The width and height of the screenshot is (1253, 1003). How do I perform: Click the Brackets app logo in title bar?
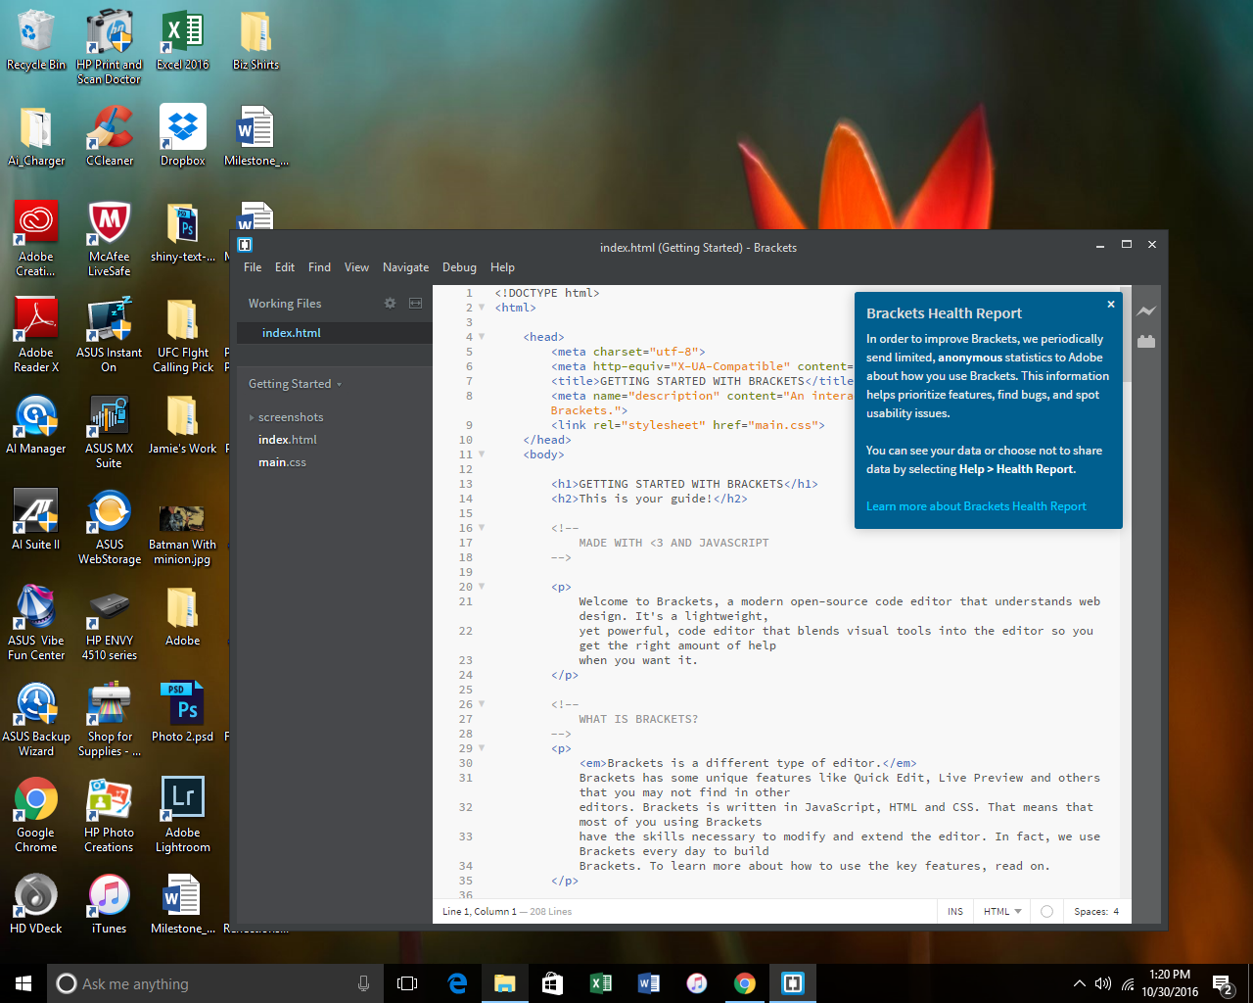click(245, 245)
